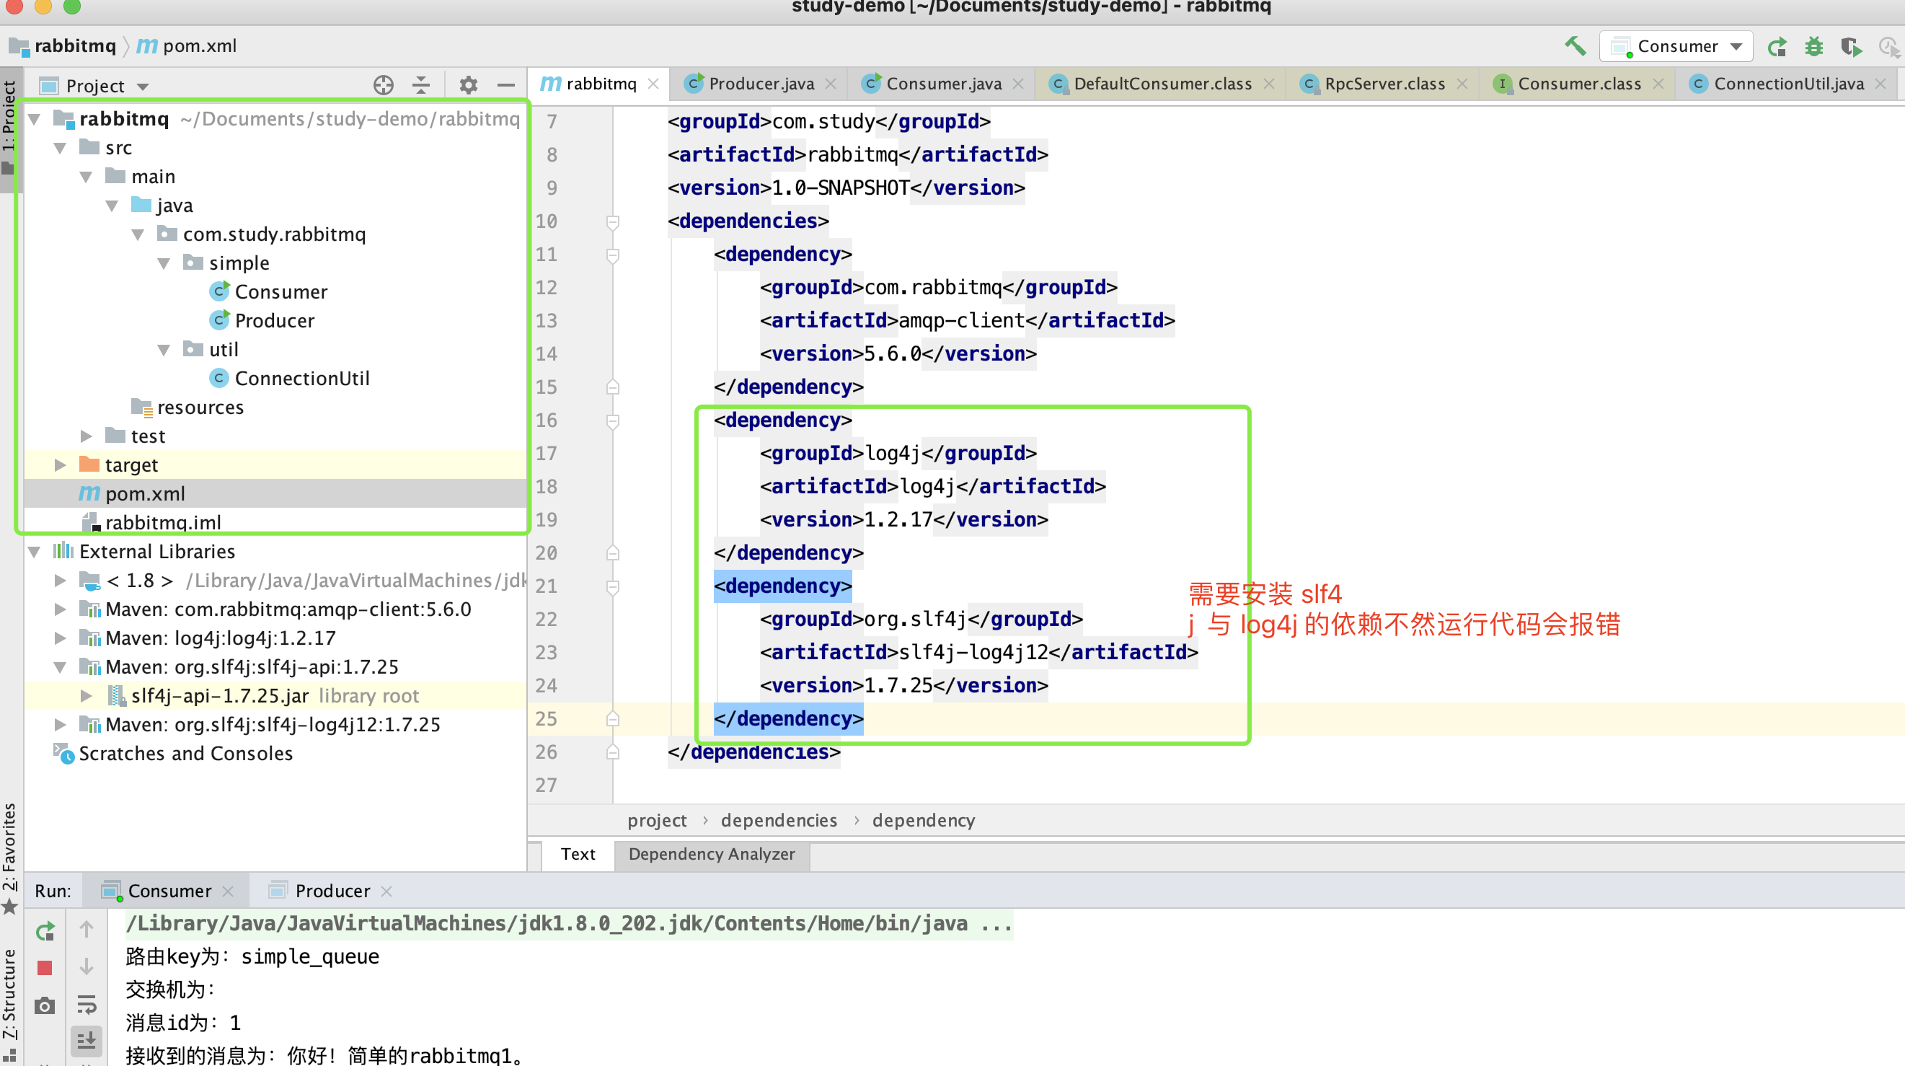1905x1066 pixels.
Task: Click the Build project hammer icon
Action: [x=1575, y=46]
